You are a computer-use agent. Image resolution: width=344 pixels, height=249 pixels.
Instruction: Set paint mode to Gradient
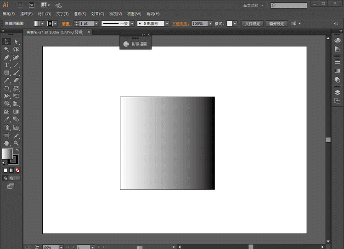(11, 170)
